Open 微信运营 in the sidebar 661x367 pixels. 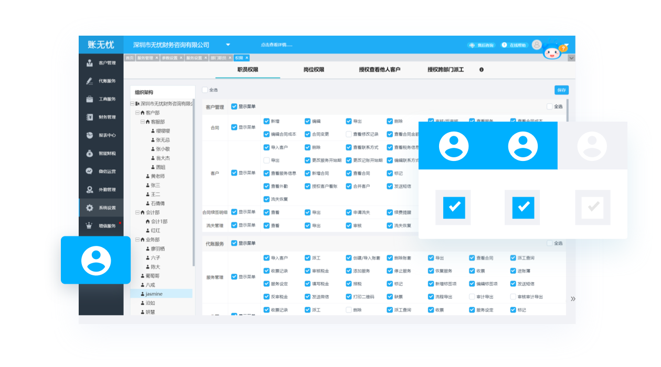click(101, 171)
